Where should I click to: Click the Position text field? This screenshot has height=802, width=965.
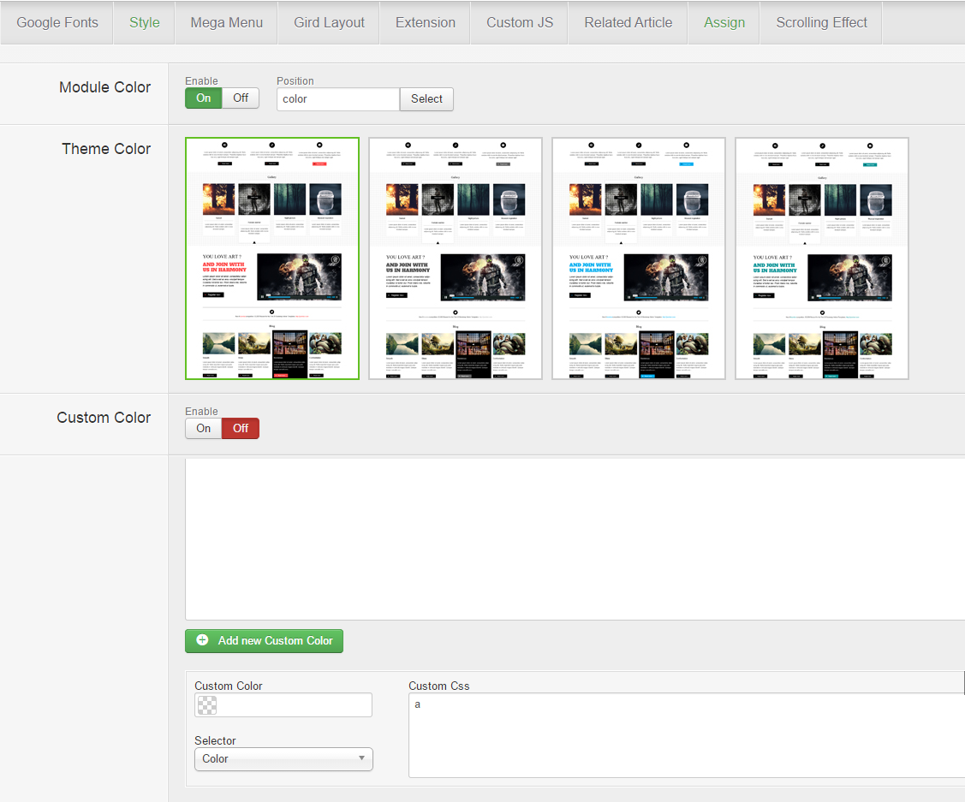point(338,99)
